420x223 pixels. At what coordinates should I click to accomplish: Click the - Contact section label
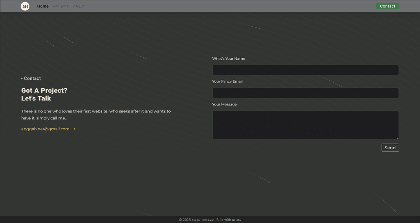(x=31, y=78)
